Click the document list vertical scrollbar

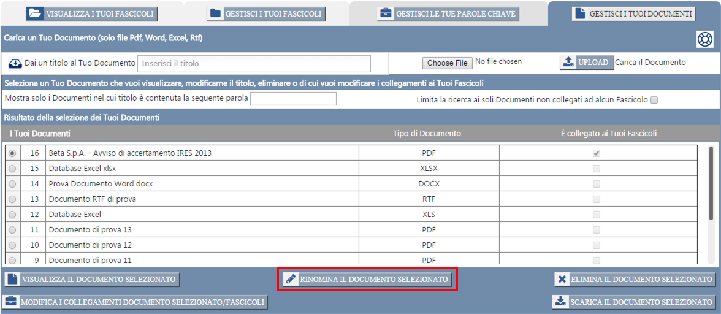(711, 183)
